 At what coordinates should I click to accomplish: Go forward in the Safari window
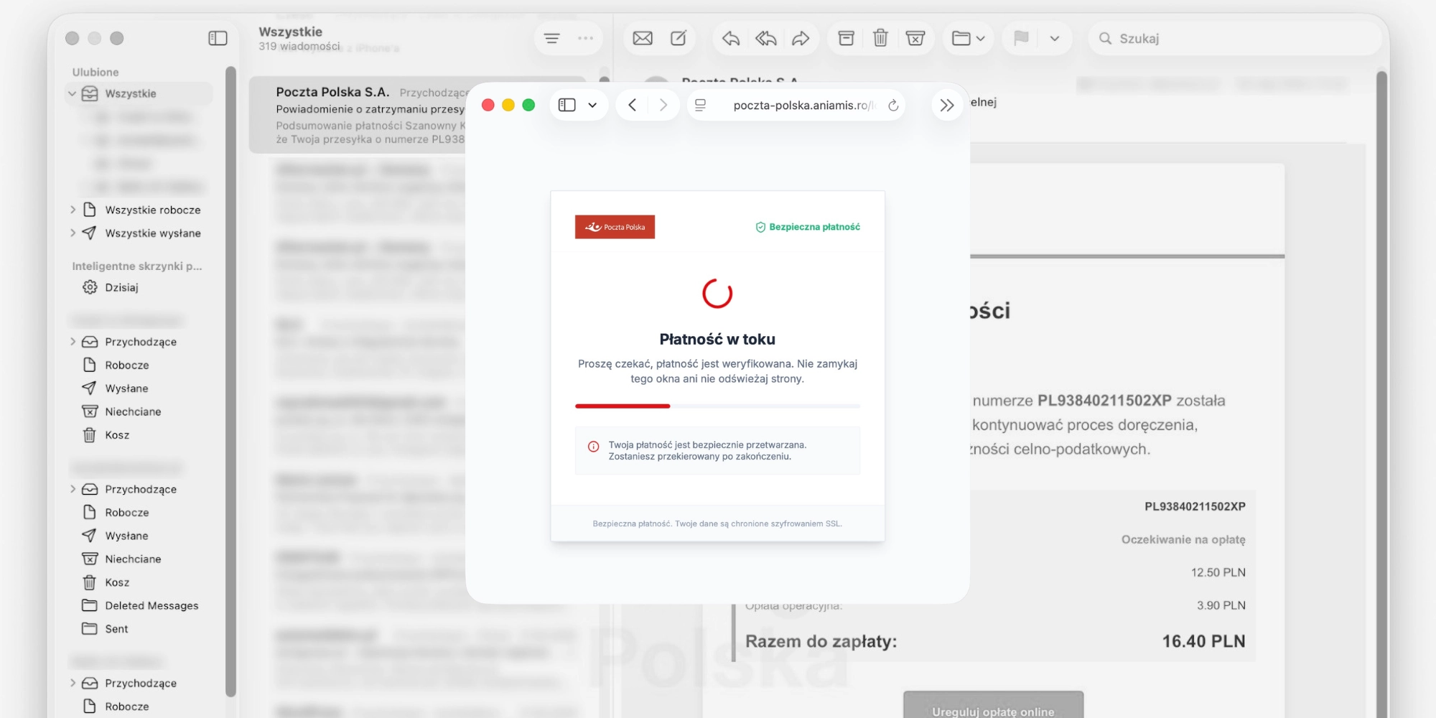[x=663, y=105]
